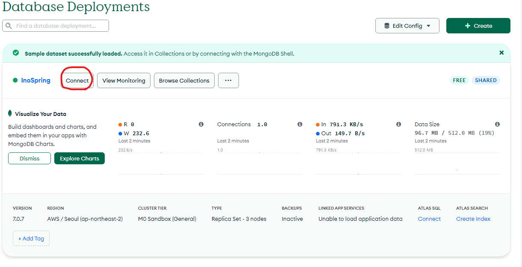Click the Database Deployments heading

point(76,6)
